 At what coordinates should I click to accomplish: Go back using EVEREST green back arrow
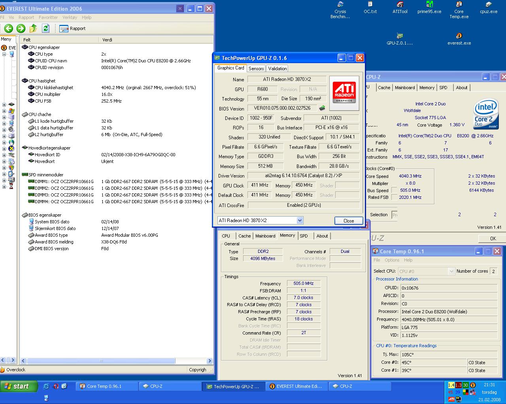[x=9, y=28]
